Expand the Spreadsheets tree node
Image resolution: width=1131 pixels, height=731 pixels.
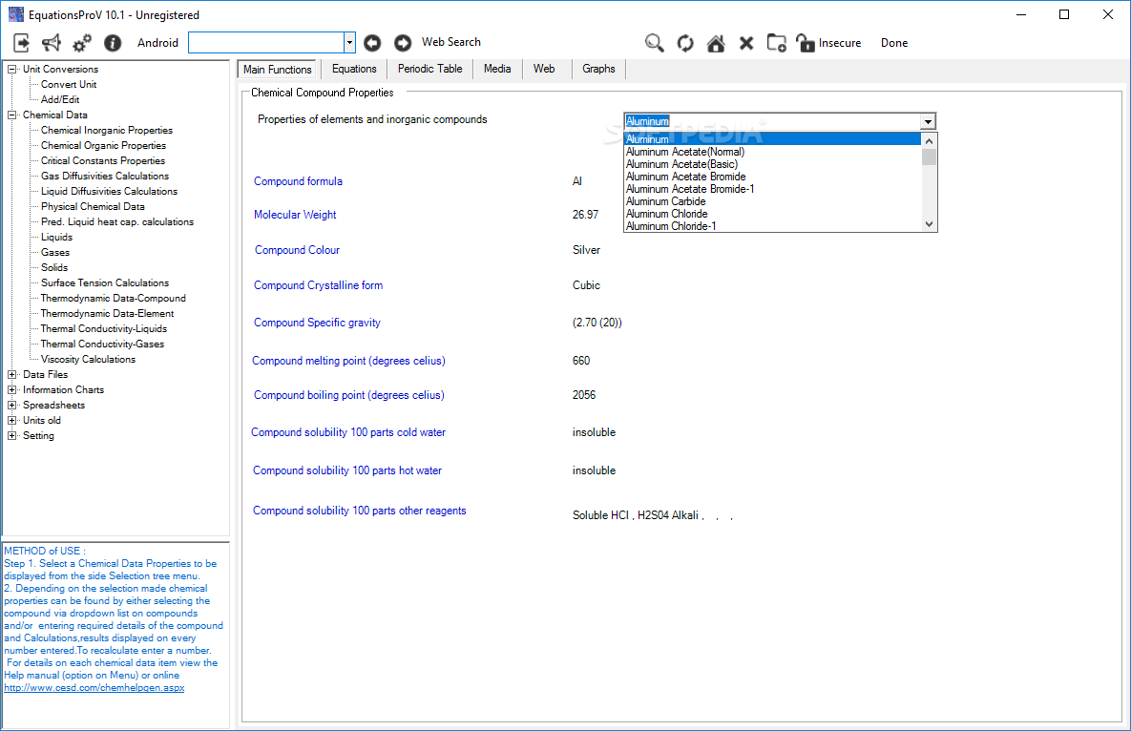[x=11, y=406]
